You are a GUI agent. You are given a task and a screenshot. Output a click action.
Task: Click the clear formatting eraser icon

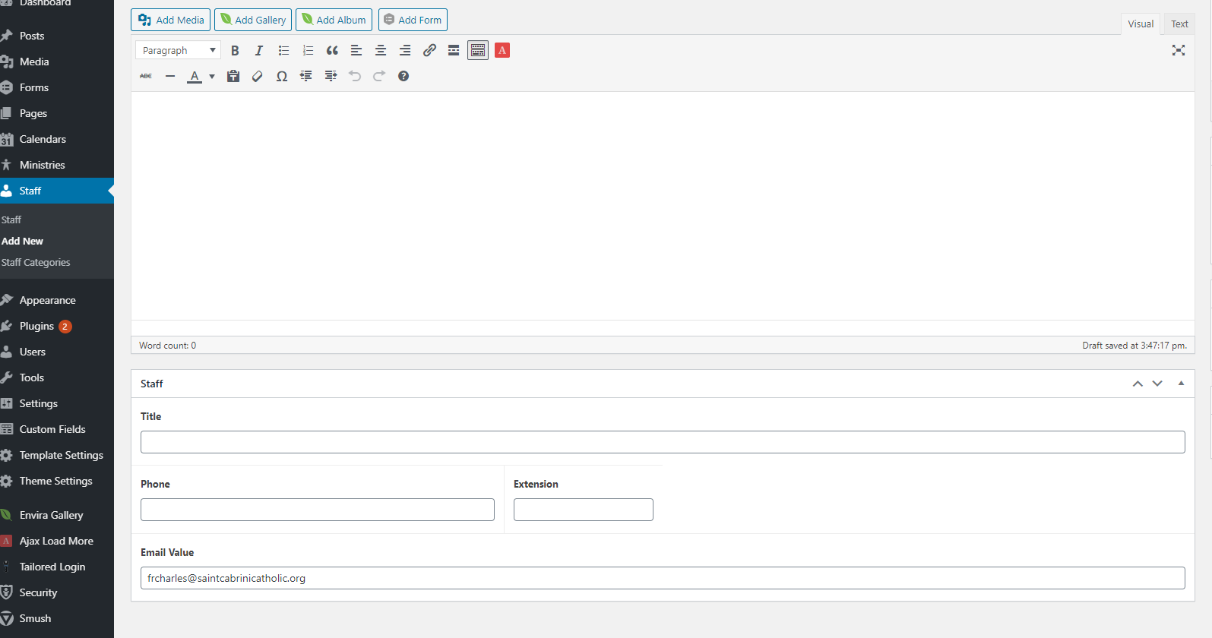coord(258,76)
